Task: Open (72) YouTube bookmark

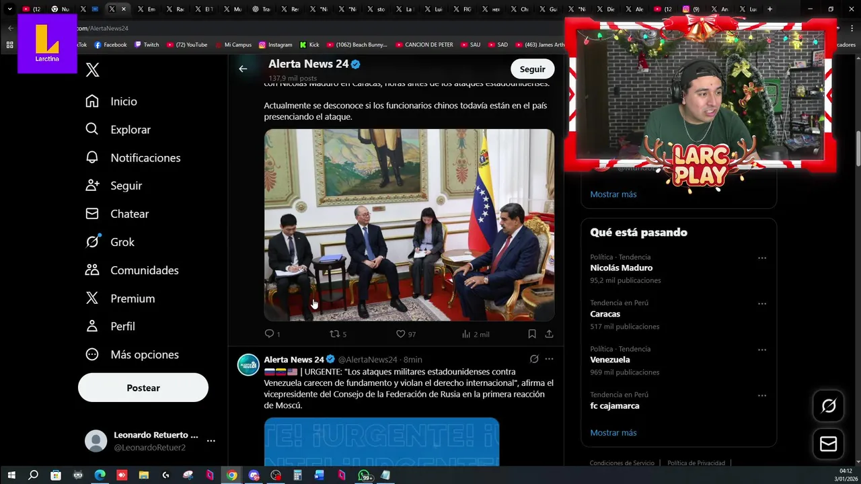Action: (187, 45)
